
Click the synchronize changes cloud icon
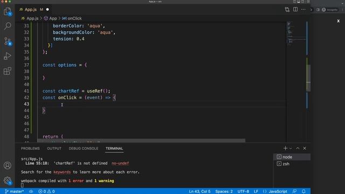click(31, 191)
